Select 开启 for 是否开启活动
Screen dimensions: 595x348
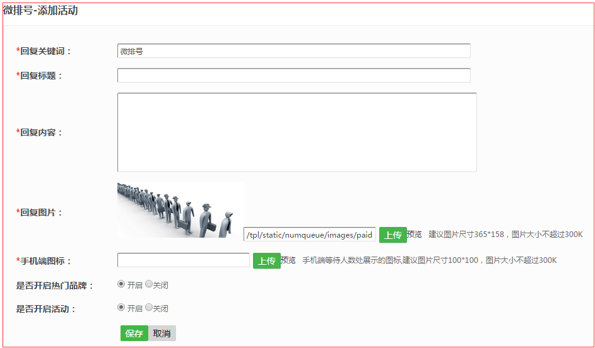click(x=121, y=308)
